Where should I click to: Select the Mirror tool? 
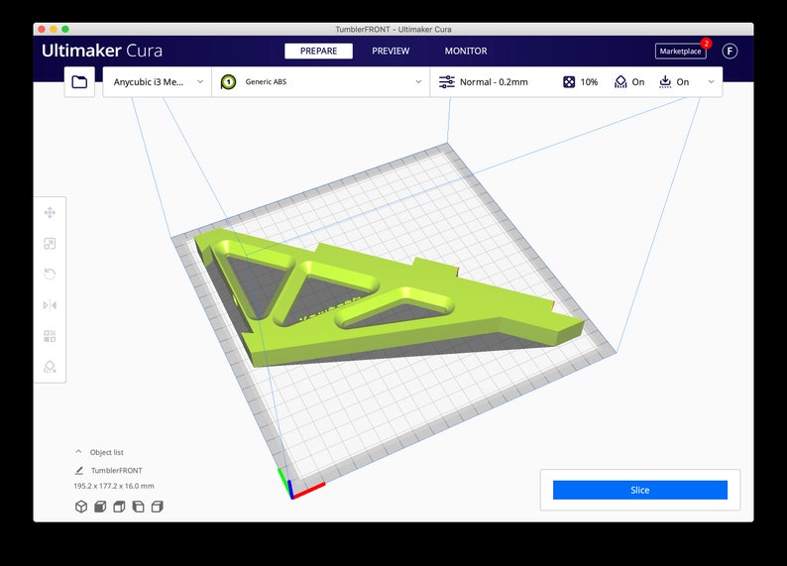coord(50,305)
